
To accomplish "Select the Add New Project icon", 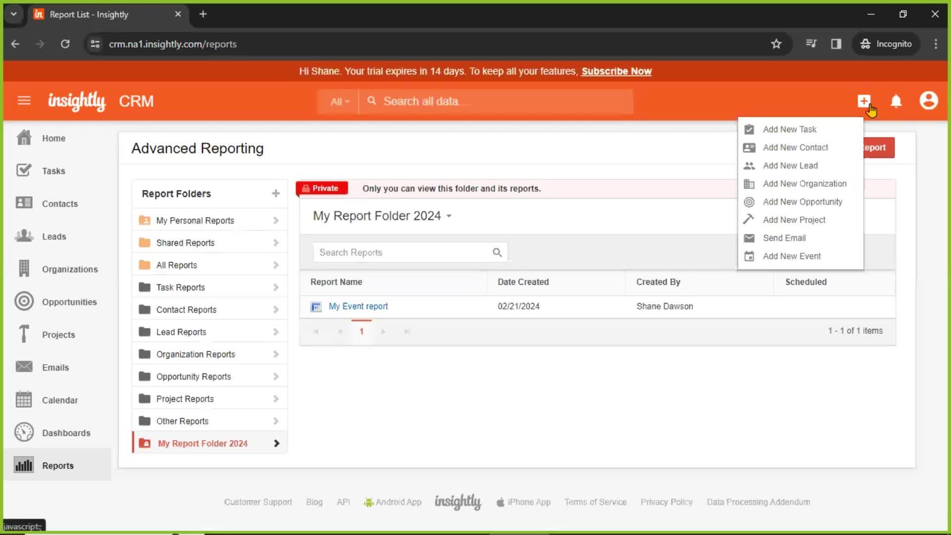I will click(x=749, y=219).
